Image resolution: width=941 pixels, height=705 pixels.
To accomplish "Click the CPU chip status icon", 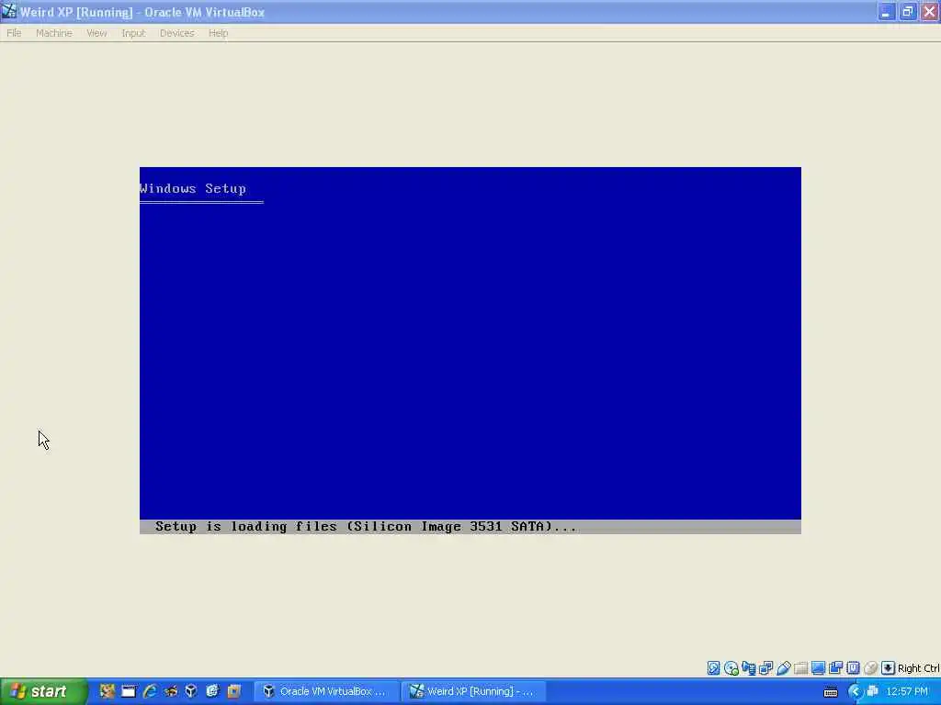I will click(853, 668).
